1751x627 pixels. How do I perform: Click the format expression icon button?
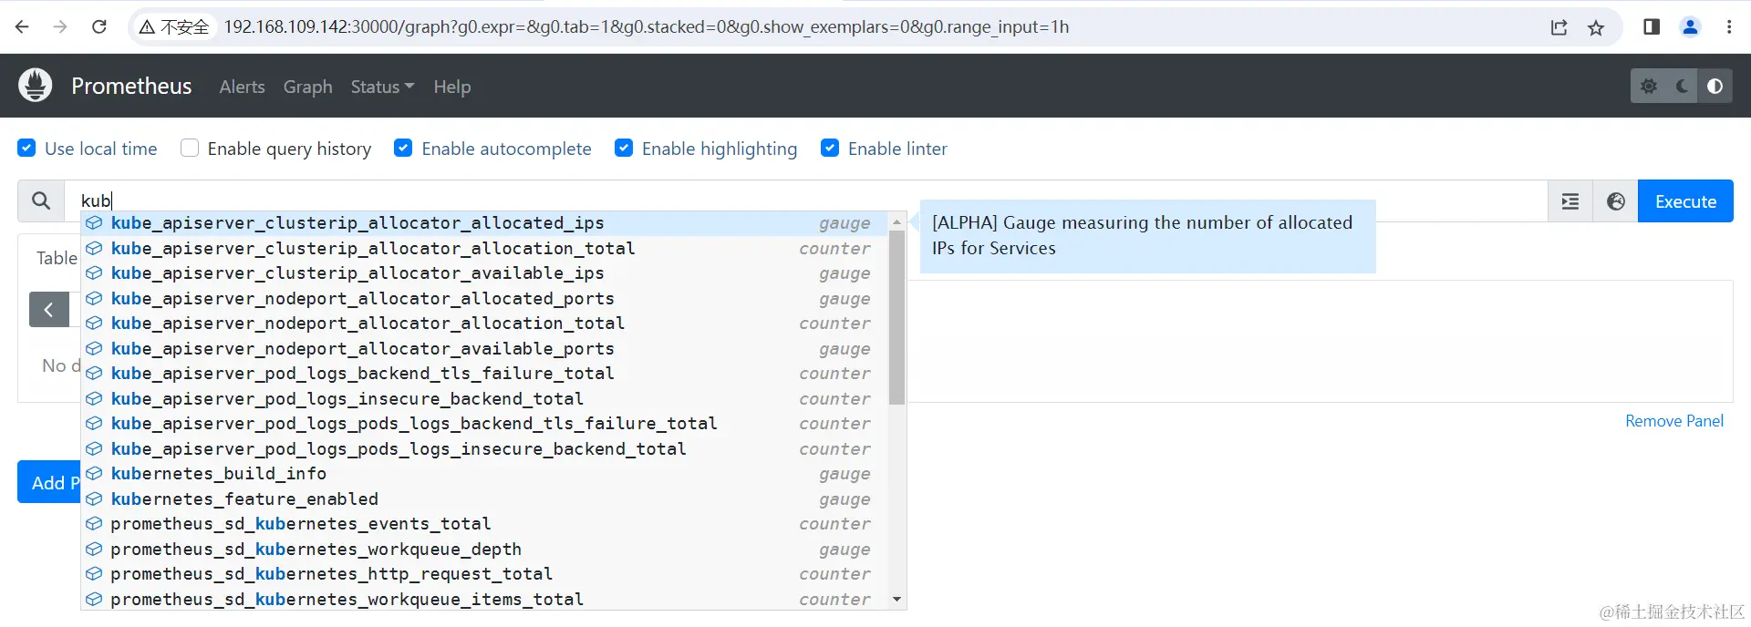tap(1570, 201)
